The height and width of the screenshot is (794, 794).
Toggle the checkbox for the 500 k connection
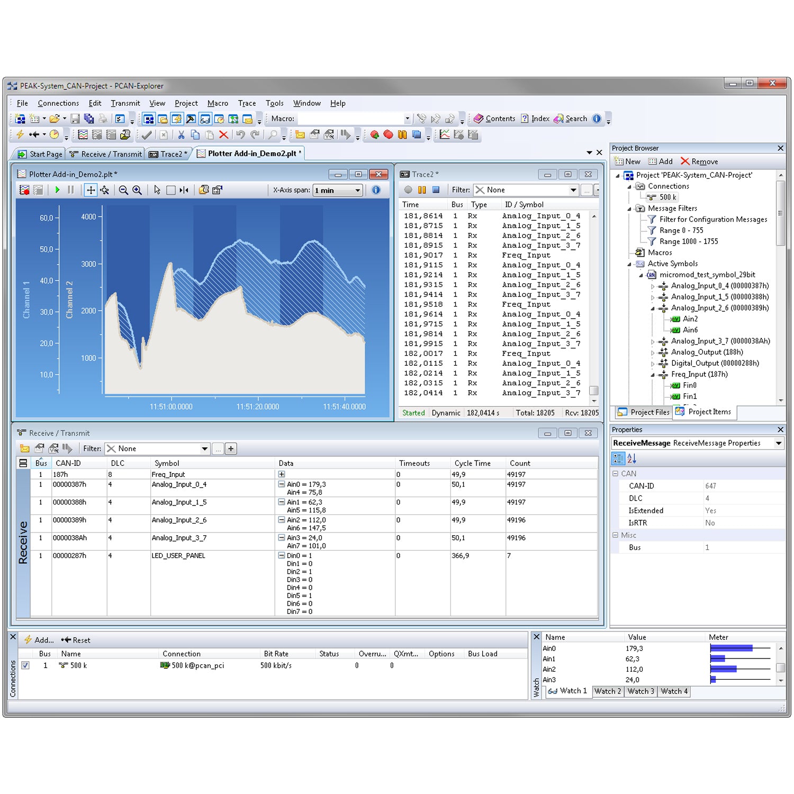coord(25,665)
